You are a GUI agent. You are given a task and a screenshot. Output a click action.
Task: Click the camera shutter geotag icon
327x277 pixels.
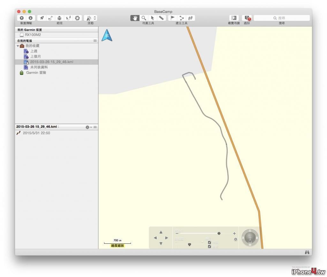click(77, 18)
